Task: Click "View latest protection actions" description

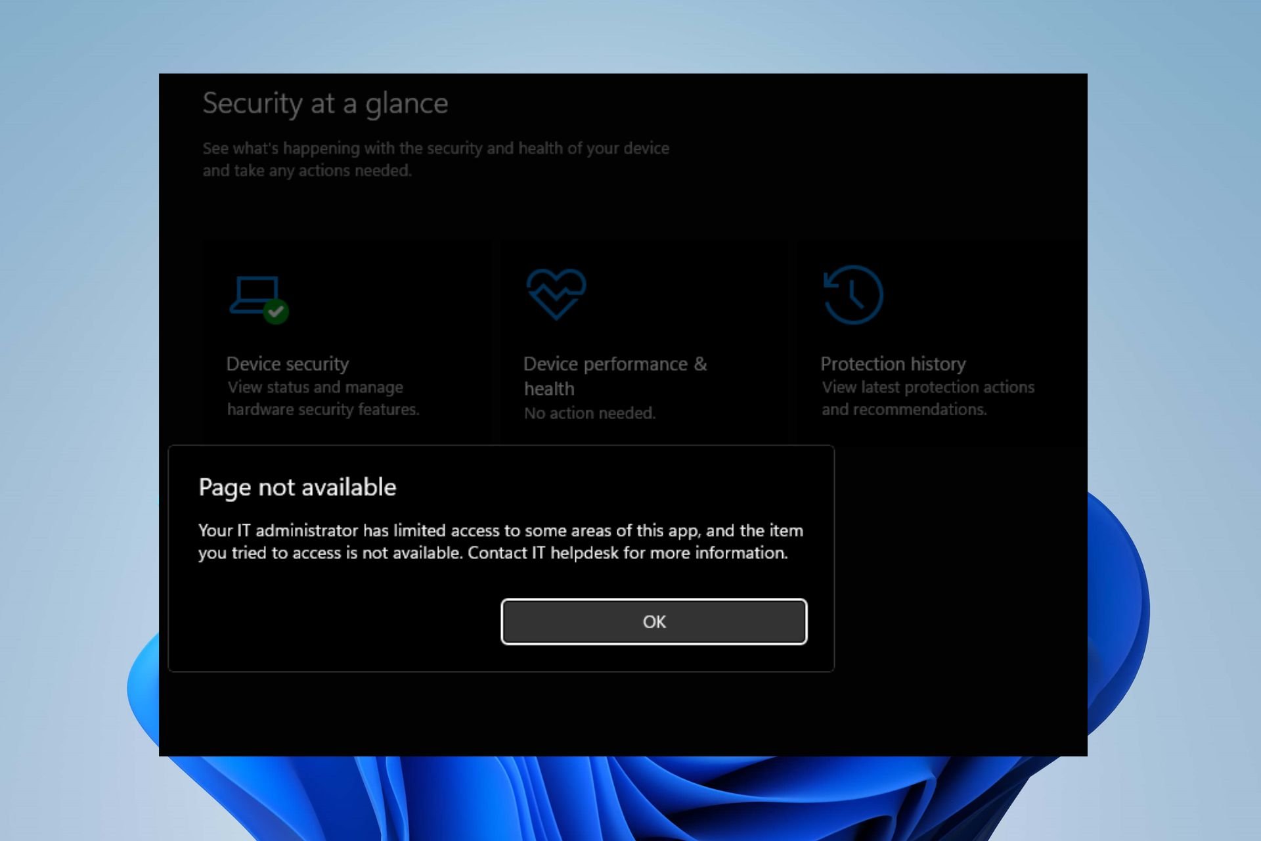Action: click(928, 387)
